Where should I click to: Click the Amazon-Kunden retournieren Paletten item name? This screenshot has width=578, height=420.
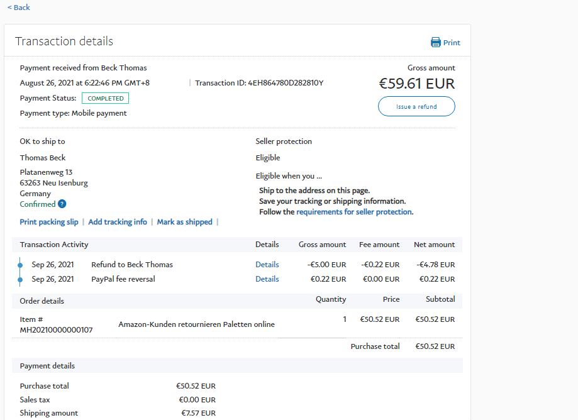(196, 324)
